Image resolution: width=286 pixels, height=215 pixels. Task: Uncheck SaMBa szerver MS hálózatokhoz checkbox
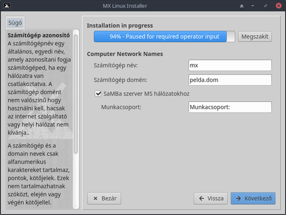[98, 94]
